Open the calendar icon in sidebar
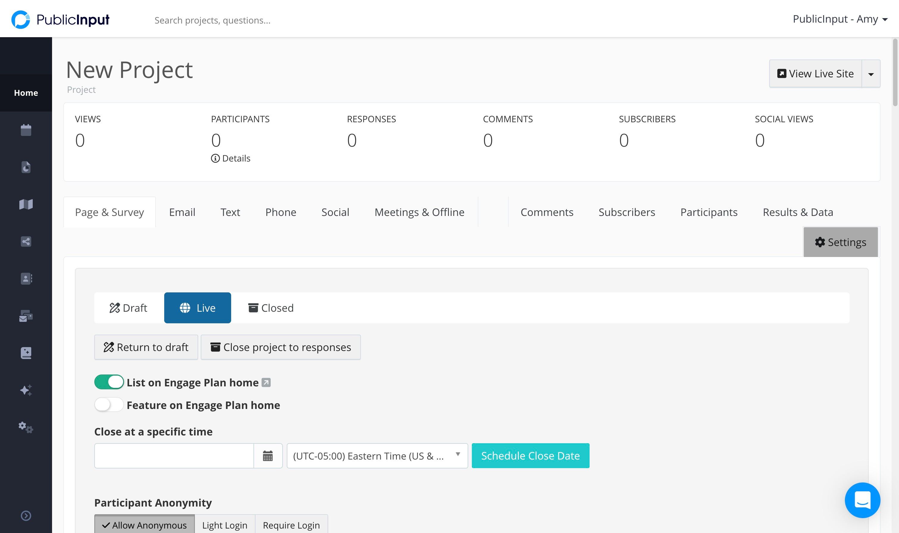This screenshot has height=533, width=899. tap(26, 130)
